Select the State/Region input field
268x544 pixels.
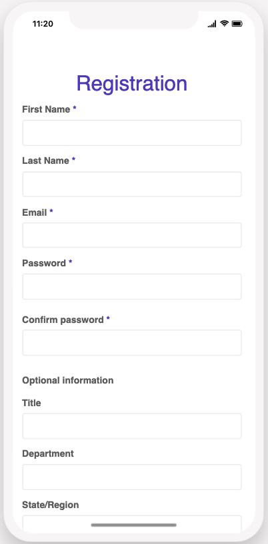tap(132, 524)
